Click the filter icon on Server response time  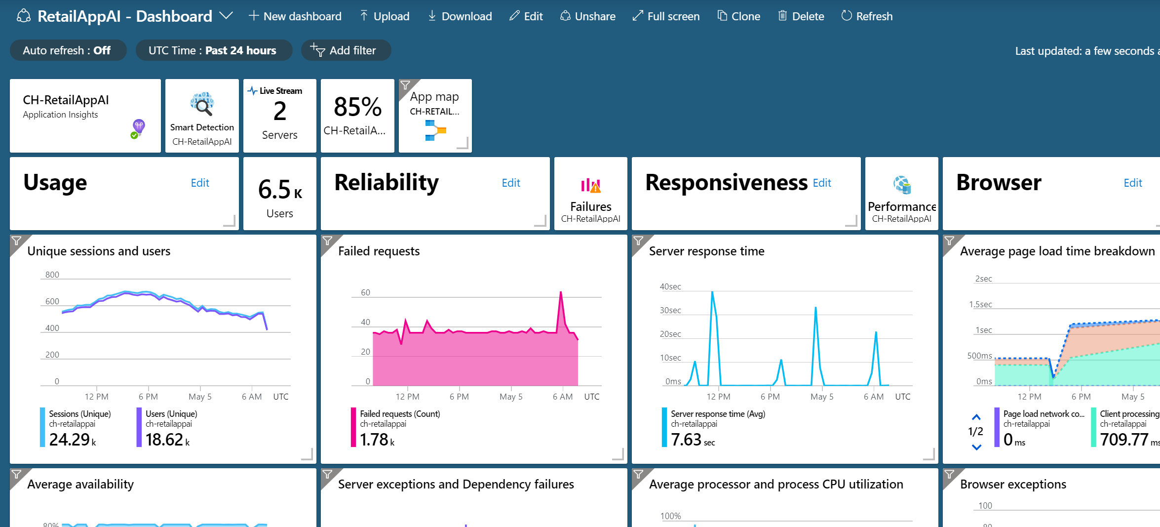coord(638,241)
